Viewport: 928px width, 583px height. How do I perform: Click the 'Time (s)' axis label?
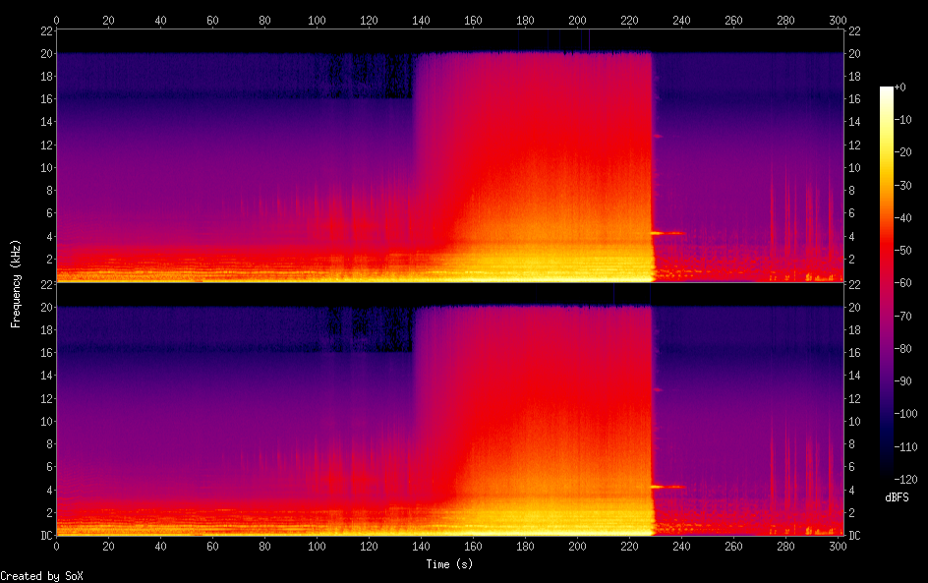click(450, 564)
